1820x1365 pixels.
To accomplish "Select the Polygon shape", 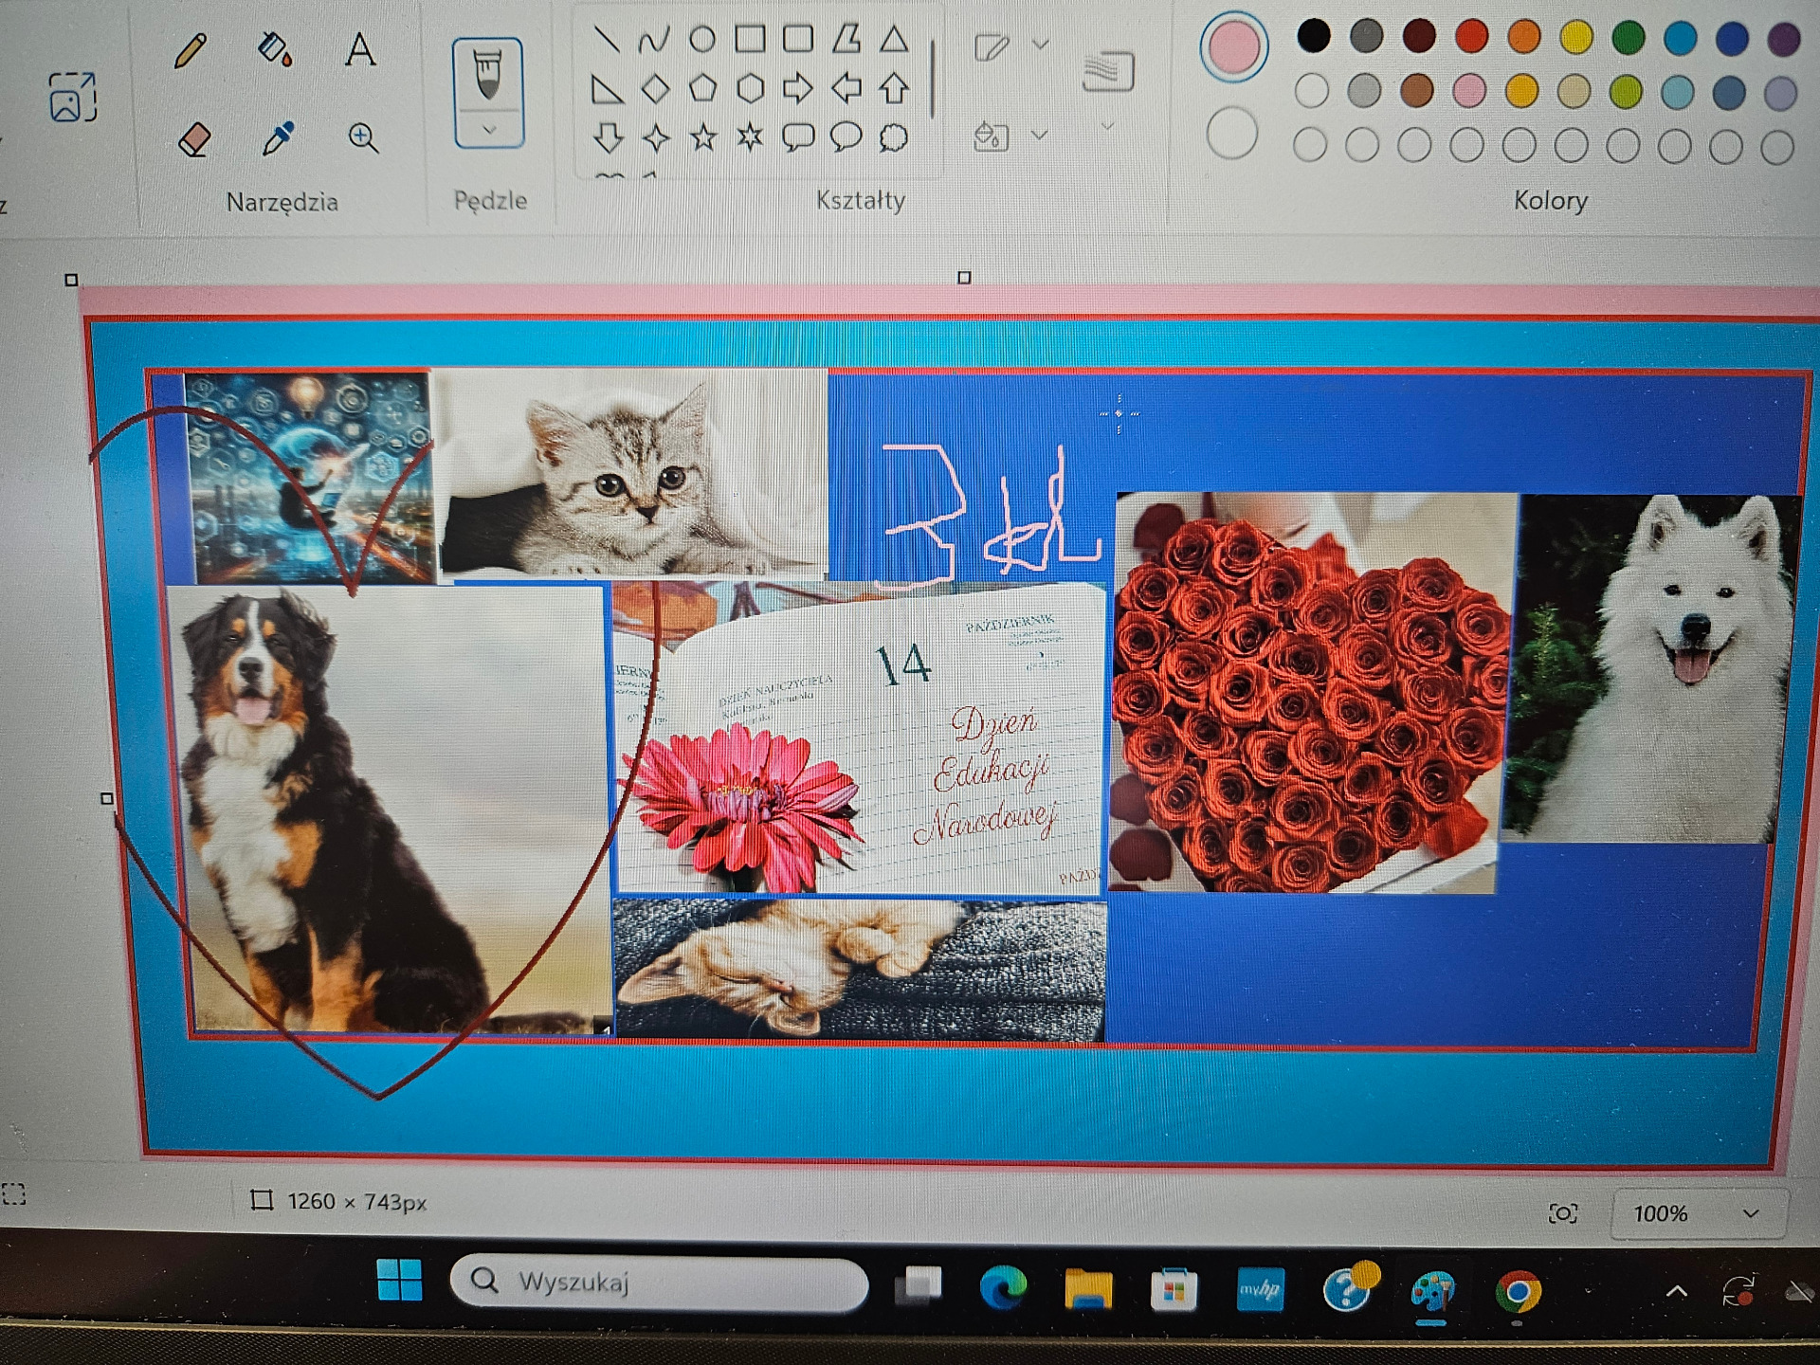I will pos(846,38).
